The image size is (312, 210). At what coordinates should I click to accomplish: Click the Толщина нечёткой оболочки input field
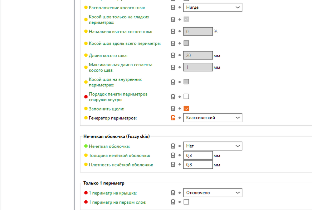point(198,156)
